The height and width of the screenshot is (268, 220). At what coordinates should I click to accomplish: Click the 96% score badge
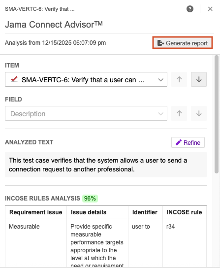point(90,199)
